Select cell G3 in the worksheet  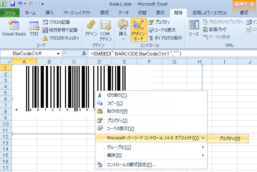174,81
